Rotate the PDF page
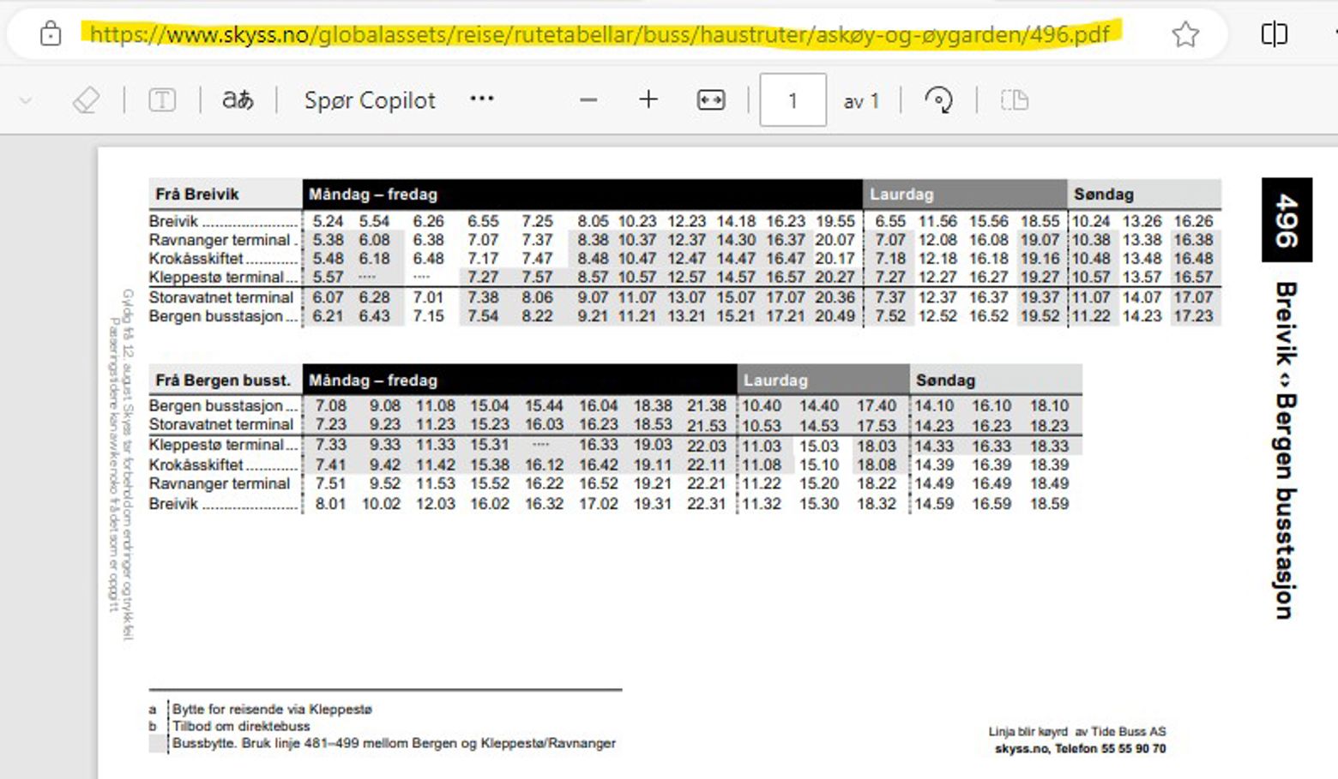 pos(938,100)
